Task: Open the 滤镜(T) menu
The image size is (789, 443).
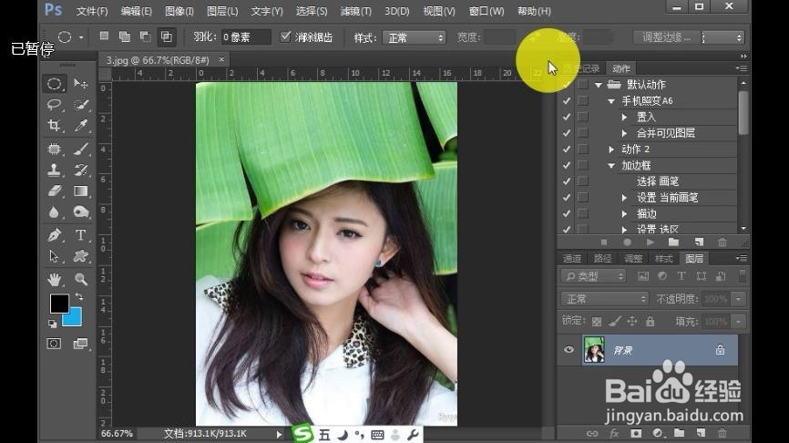Action: (x=355, y=11)
